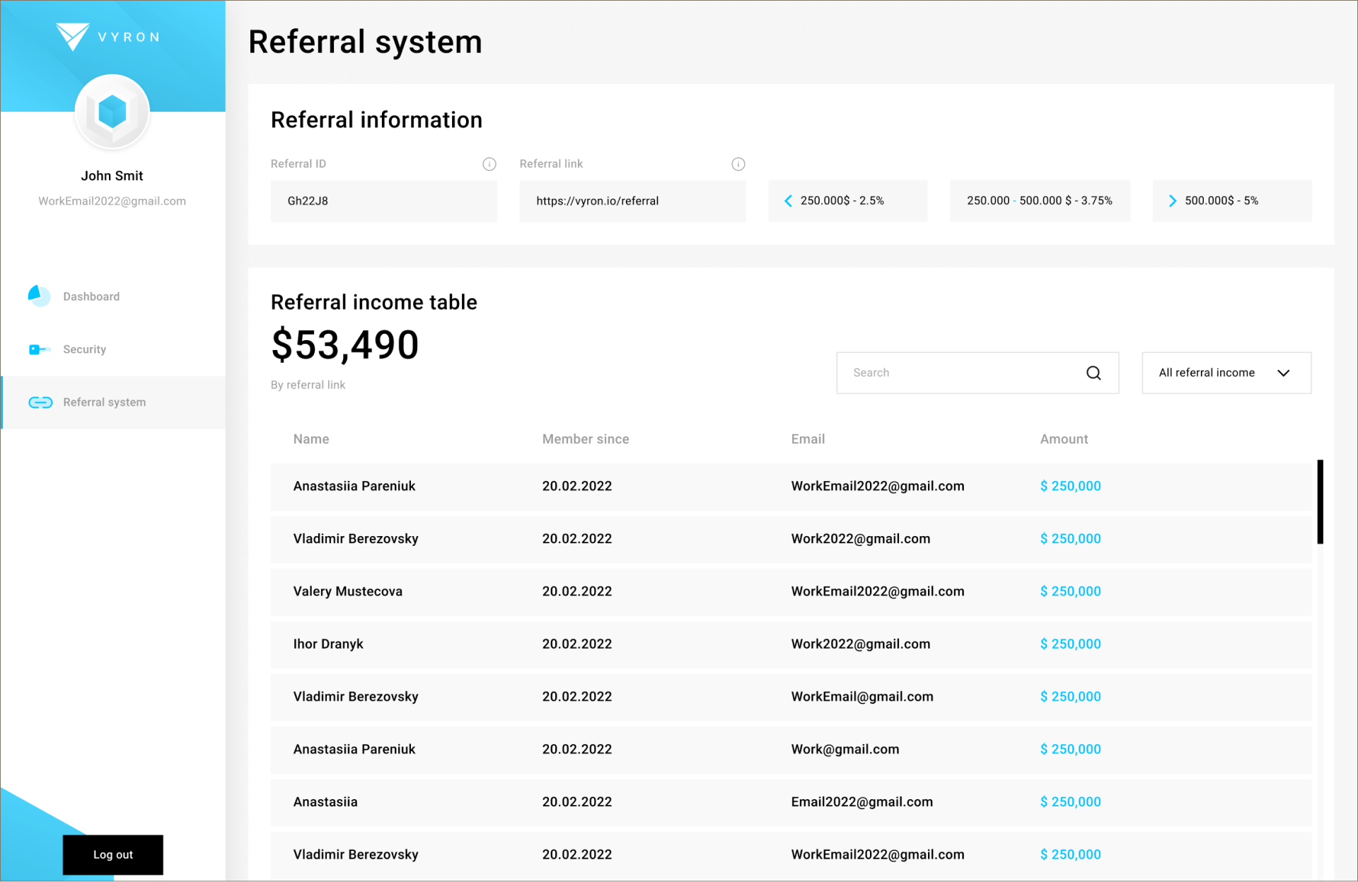1358x882 pixels.
Task: Click left chevron on 250.000$ tier
Action: click(788, 201)
